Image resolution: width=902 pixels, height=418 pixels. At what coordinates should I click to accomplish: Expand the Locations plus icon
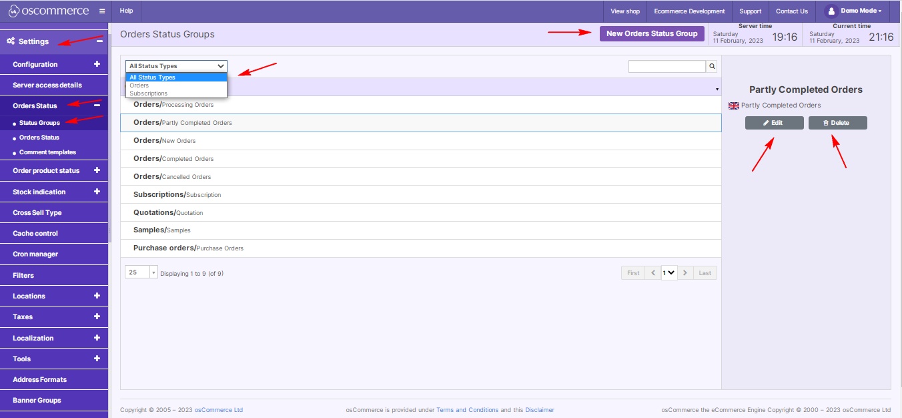click(x=97, y=296)
